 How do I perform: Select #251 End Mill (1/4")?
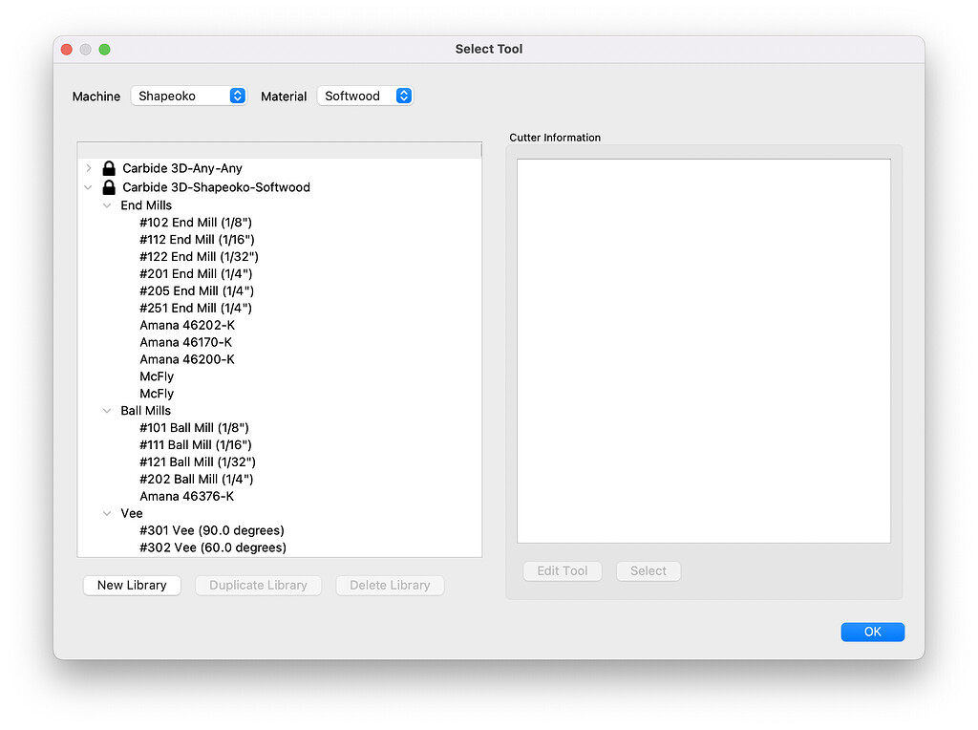[x=196, y=309]
